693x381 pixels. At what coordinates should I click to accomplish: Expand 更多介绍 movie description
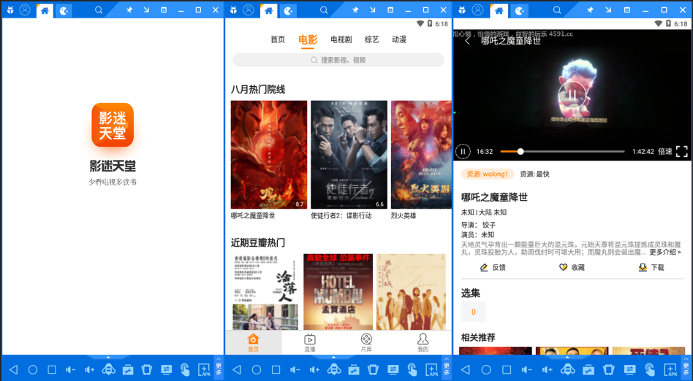pyautogui.click(x=665, y=252)
